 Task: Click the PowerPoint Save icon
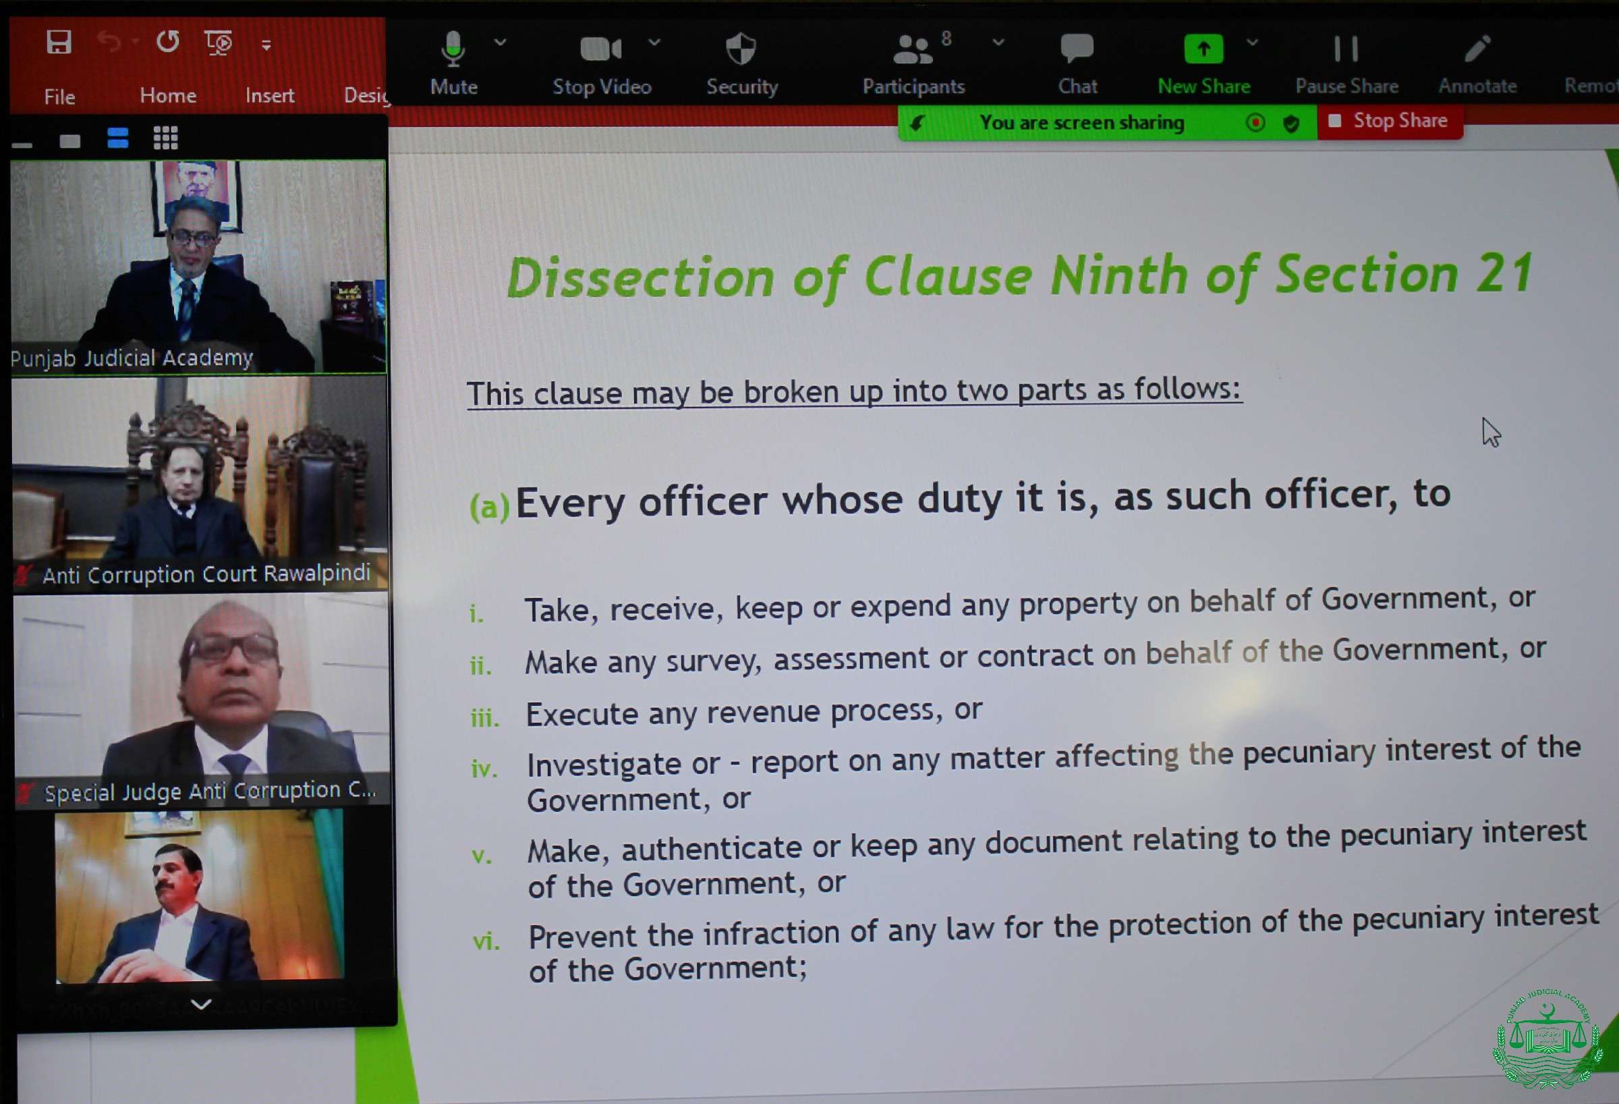click(x=59, y=43)
